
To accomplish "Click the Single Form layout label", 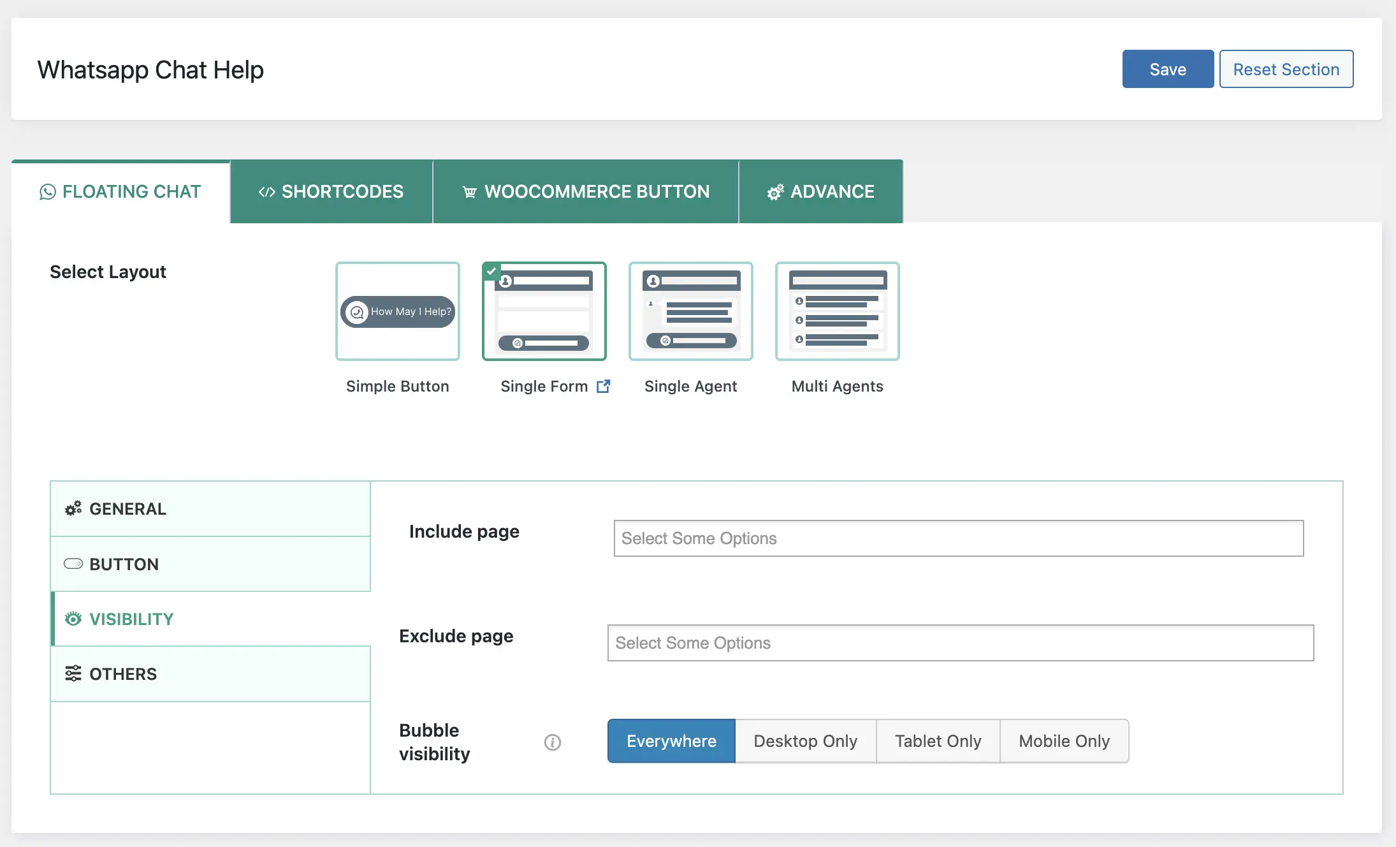I will tap(544, 387).
